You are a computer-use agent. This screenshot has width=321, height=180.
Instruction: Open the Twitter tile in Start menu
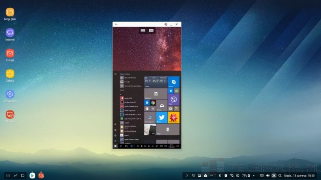coord(162,118)
